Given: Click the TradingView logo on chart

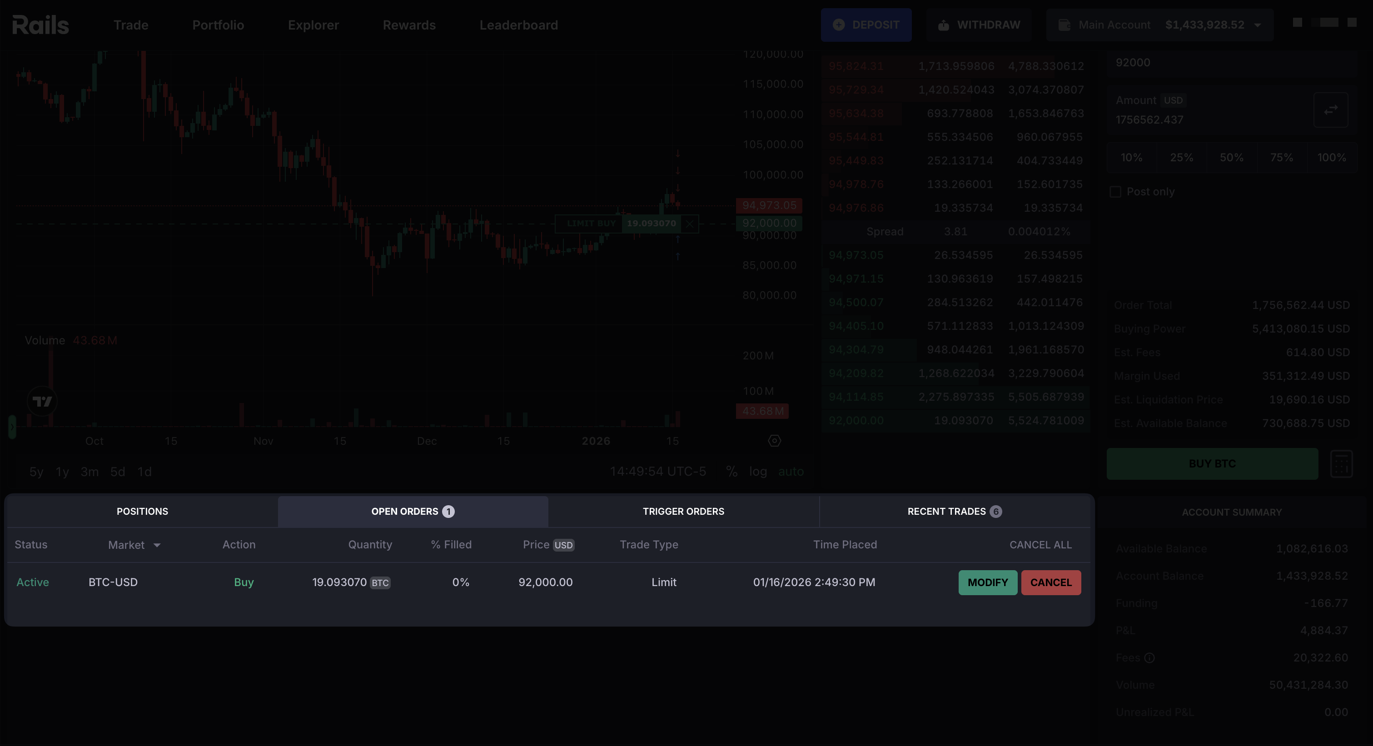Looking at the screenshot, I should 42,401.
